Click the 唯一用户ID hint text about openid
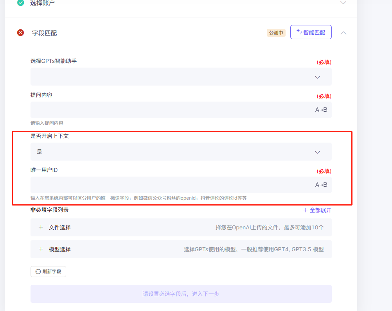This screenshot has width=392, height=311. 138,198
